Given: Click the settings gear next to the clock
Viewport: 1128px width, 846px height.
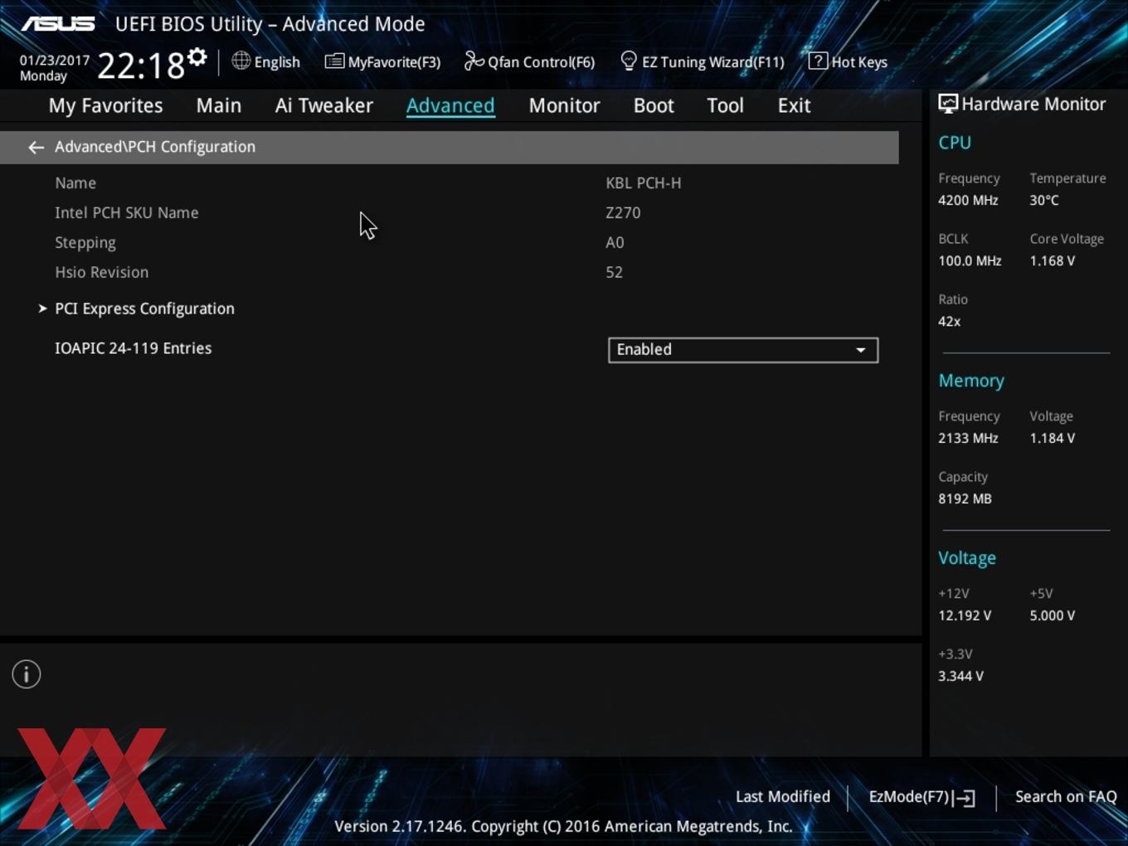Looking at the screenshot, I should pyautogui.click(x=197, y=56).
